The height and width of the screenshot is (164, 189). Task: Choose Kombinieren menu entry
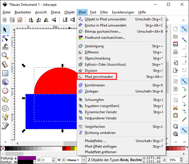pos(121,85)
